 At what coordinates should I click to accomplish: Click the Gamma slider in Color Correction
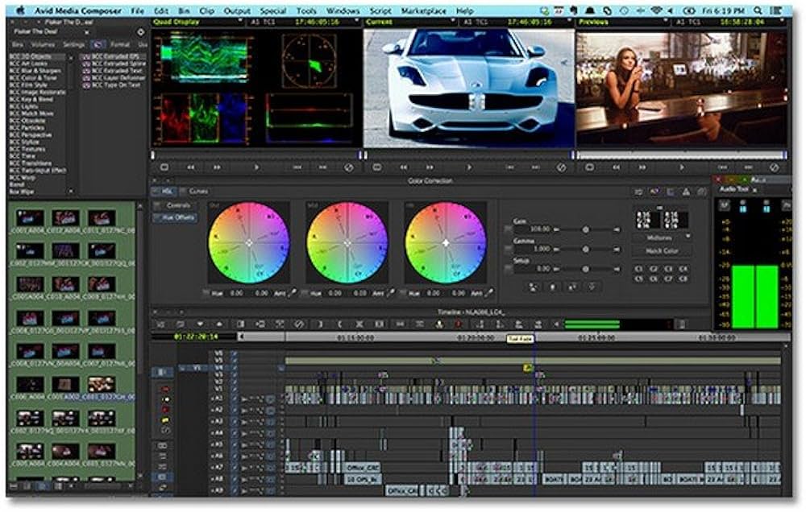587,247
